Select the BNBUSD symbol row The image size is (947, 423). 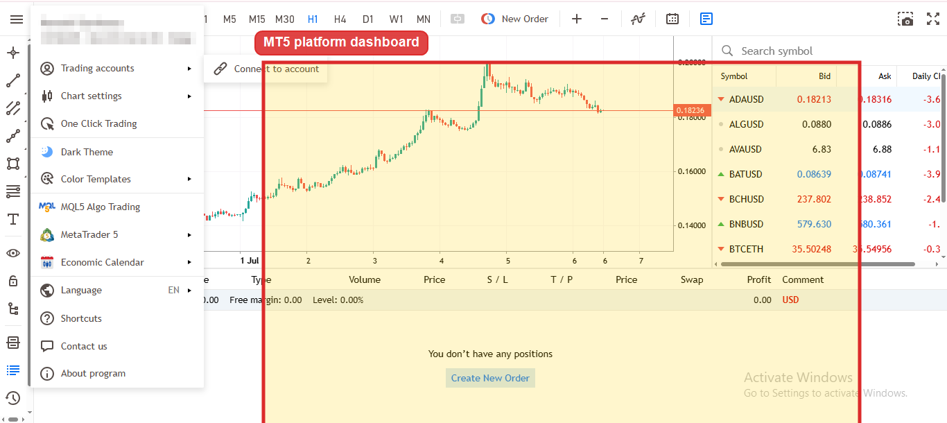(827, 224)
